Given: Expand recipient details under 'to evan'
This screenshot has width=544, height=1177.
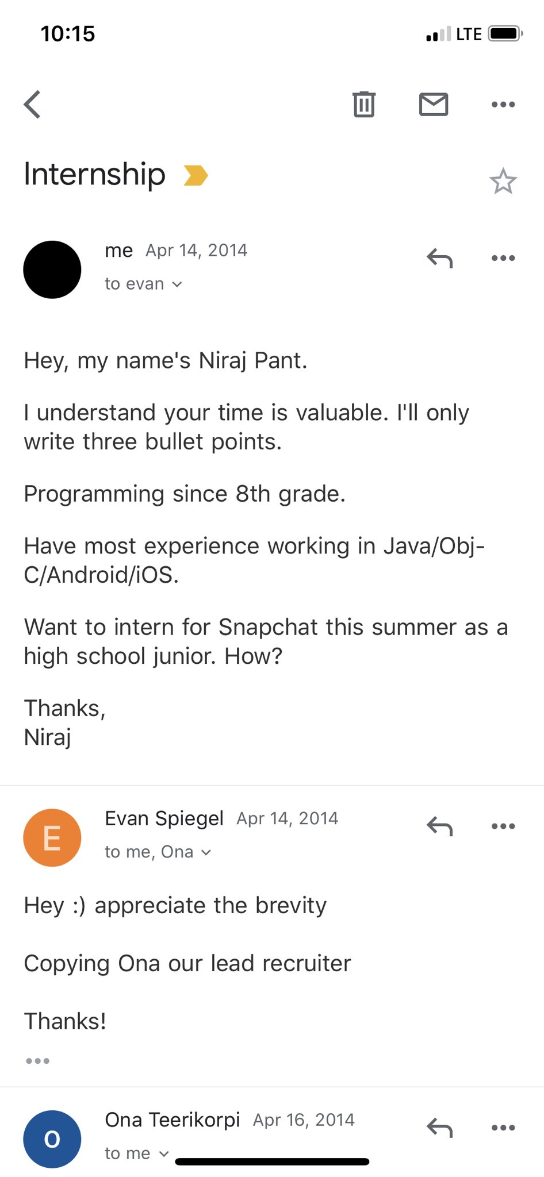Looking at the screenshot, I should [143, 283].
